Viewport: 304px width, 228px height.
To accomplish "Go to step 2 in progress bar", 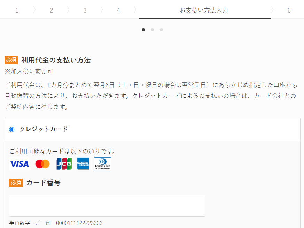I will [x=52, y=10].
